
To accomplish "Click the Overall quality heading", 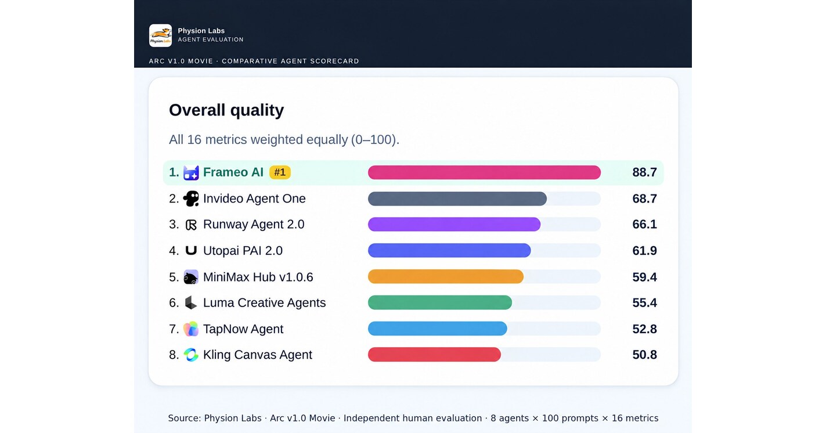I will pos(226,110).
